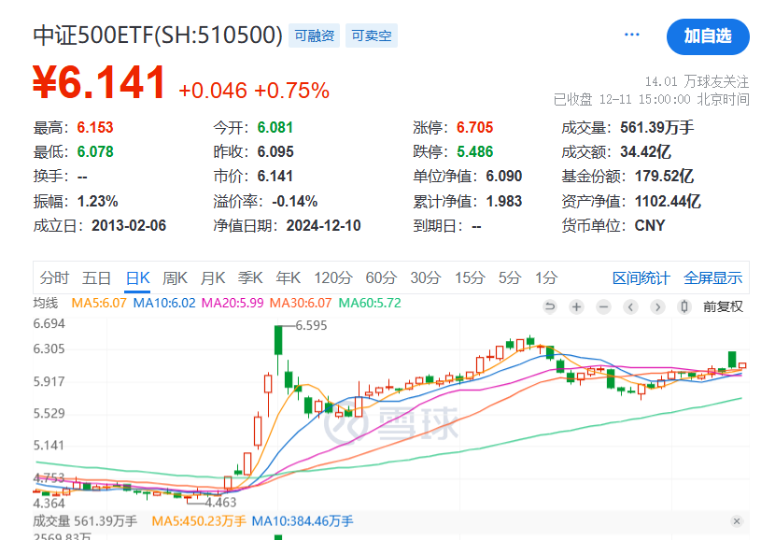The width and height of the screenshot is (761, 540).
Task: Click the 单位净值 value 6.090
Action: pos(504,177)
